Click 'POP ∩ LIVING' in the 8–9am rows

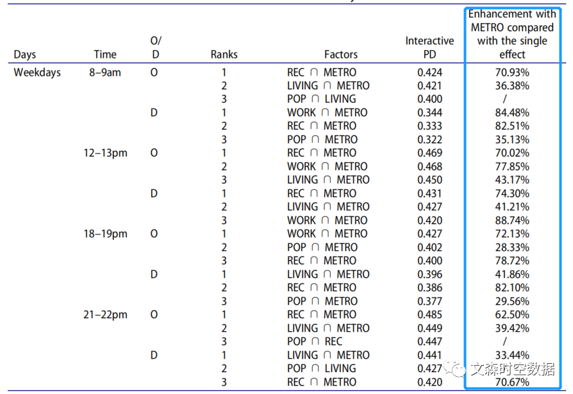click(322, 99)
